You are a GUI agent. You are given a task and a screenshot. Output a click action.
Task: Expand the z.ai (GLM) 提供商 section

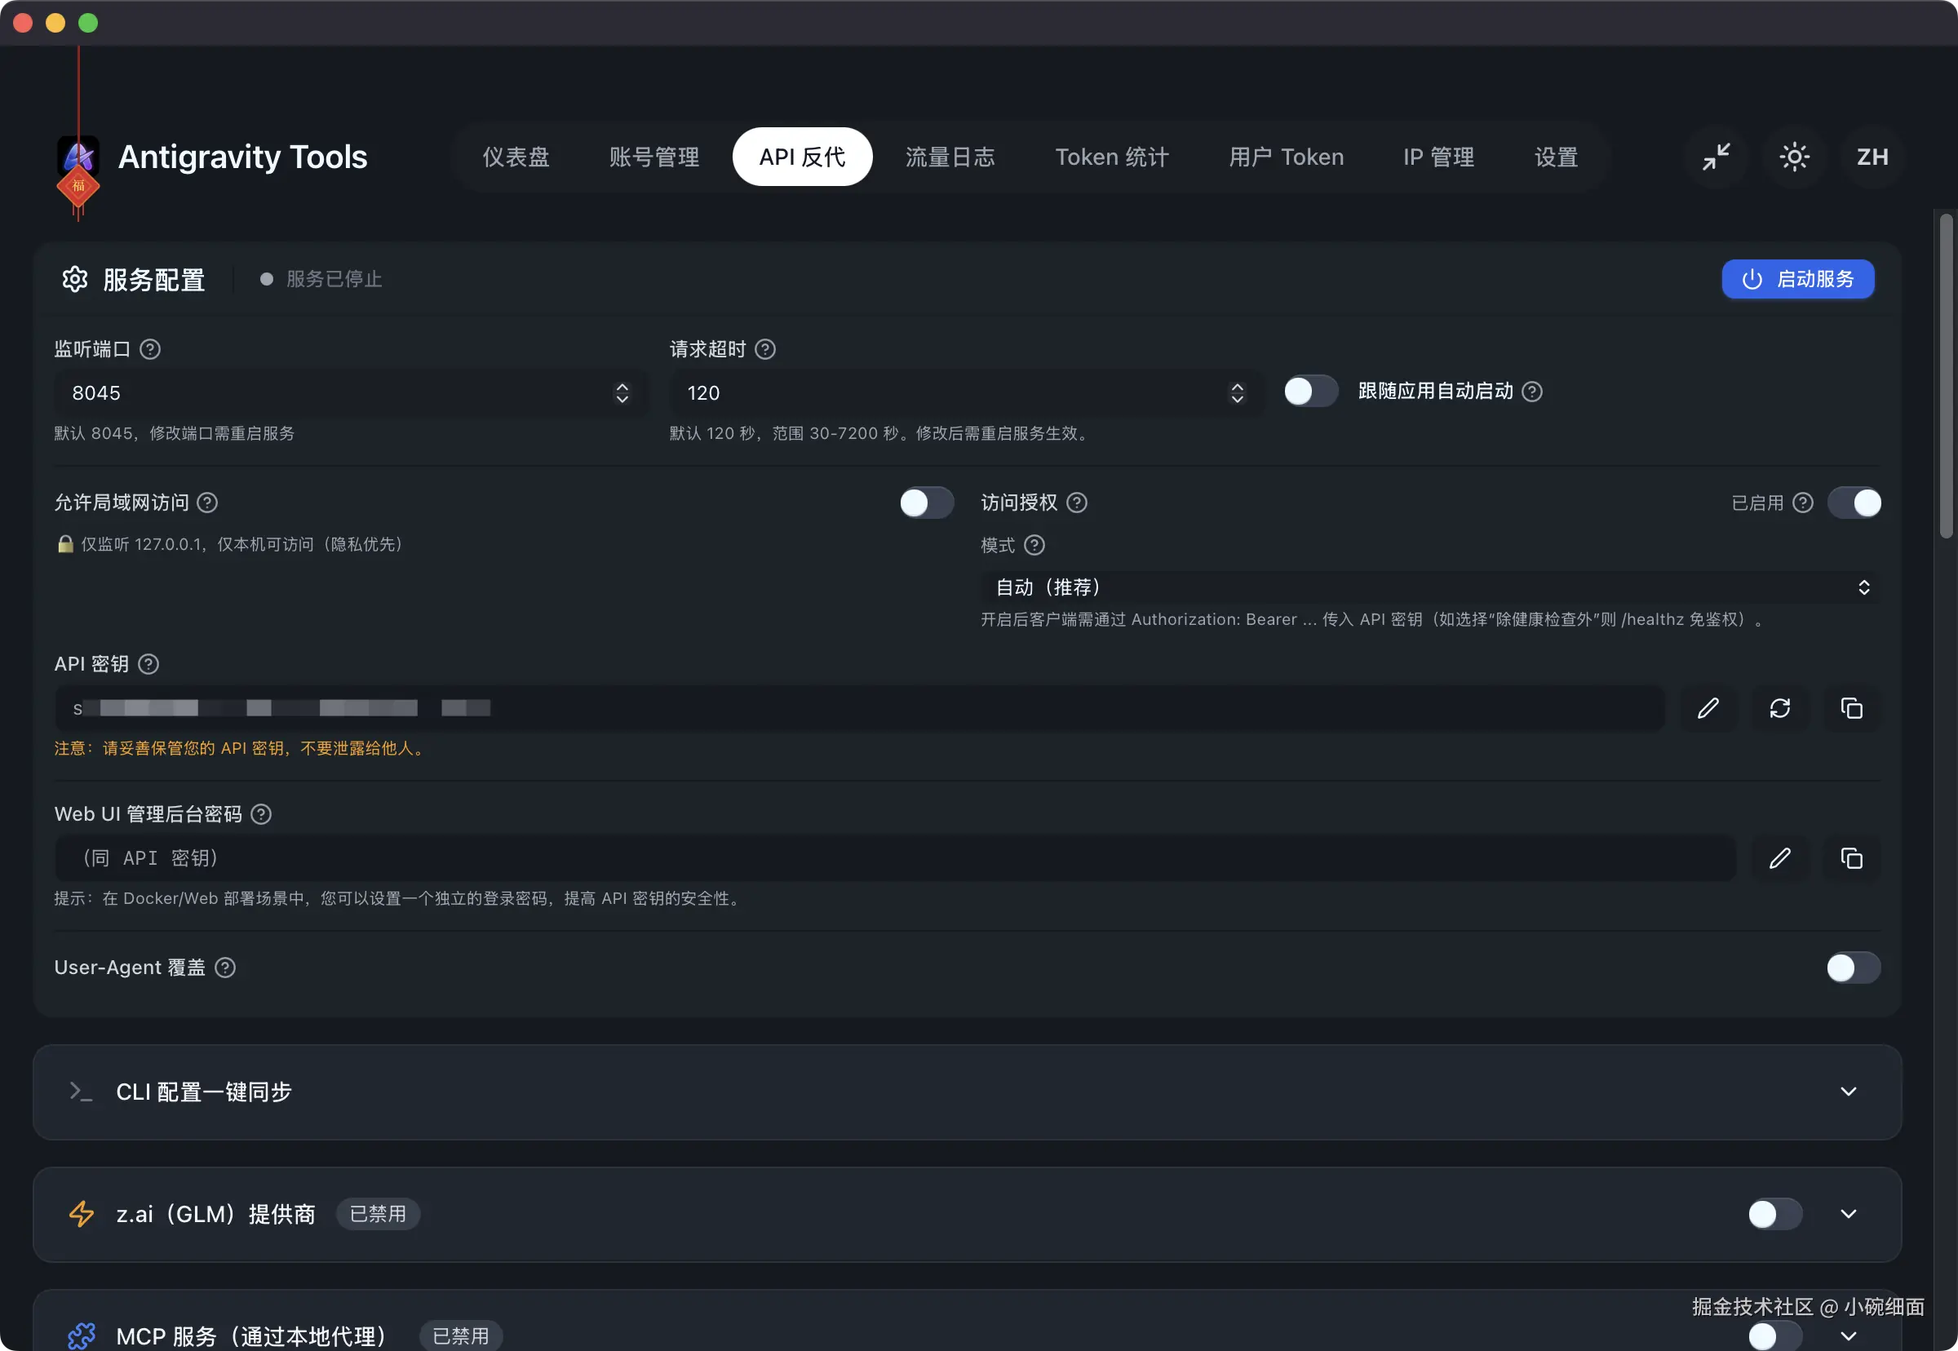[1848, 1214]
